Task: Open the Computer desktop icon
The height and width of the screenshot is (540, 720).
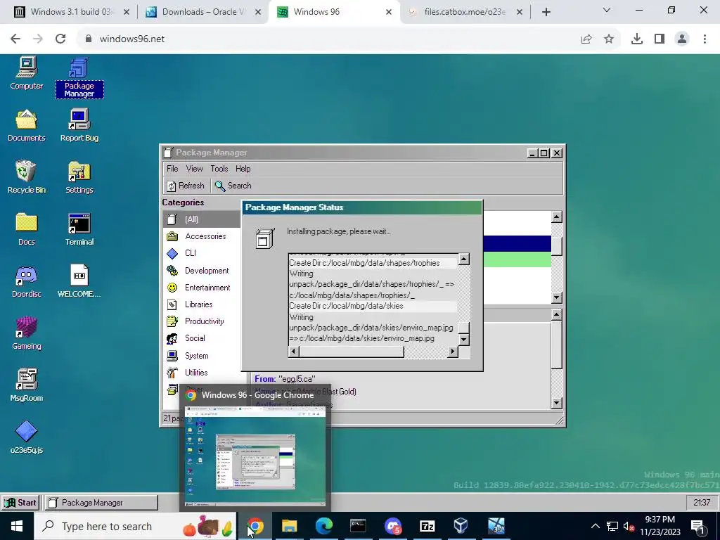Action: (x=26, y=73)
